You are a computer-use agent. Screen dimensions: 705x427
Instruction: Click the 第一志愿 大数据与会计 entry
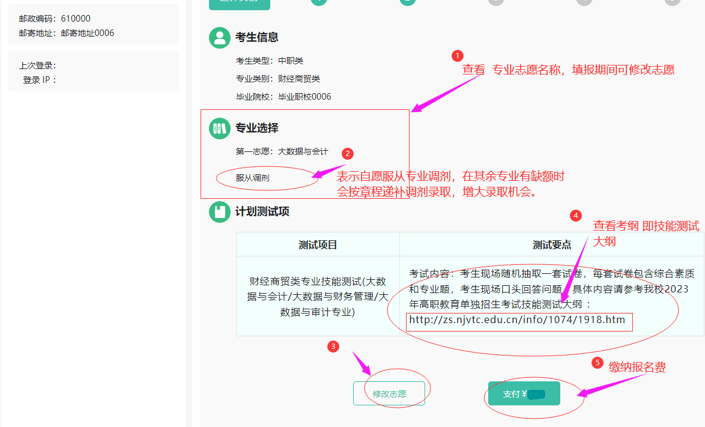tap(282, 152)
